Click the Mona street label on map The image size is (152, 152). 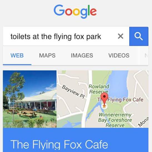click(x=143, y=122)
